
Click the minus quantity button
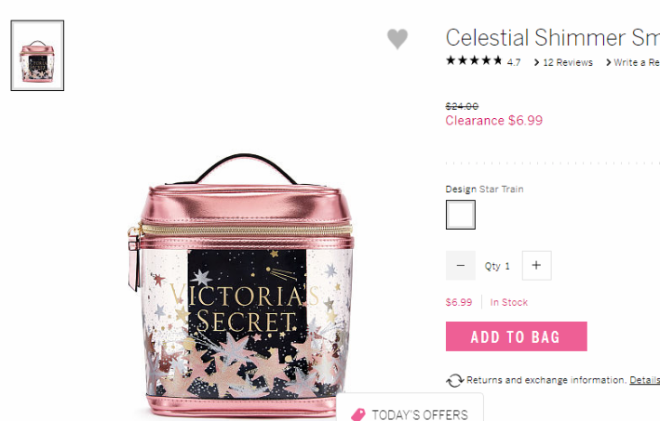tap(461, 266)
